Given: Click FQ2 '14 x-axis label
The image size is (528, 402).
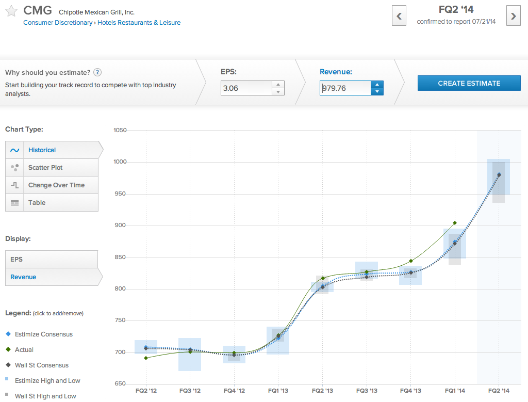Looking at the screenshot, I should (x=499, y=391).
